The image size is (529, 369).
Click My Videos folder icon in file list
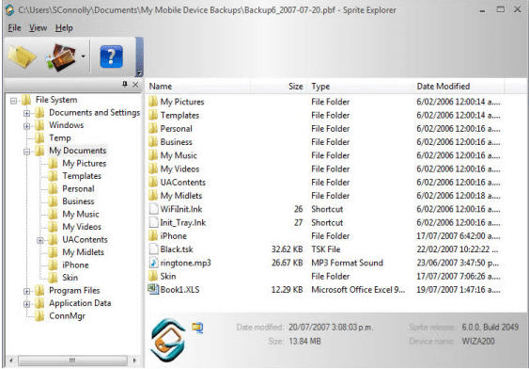(153, 168)
